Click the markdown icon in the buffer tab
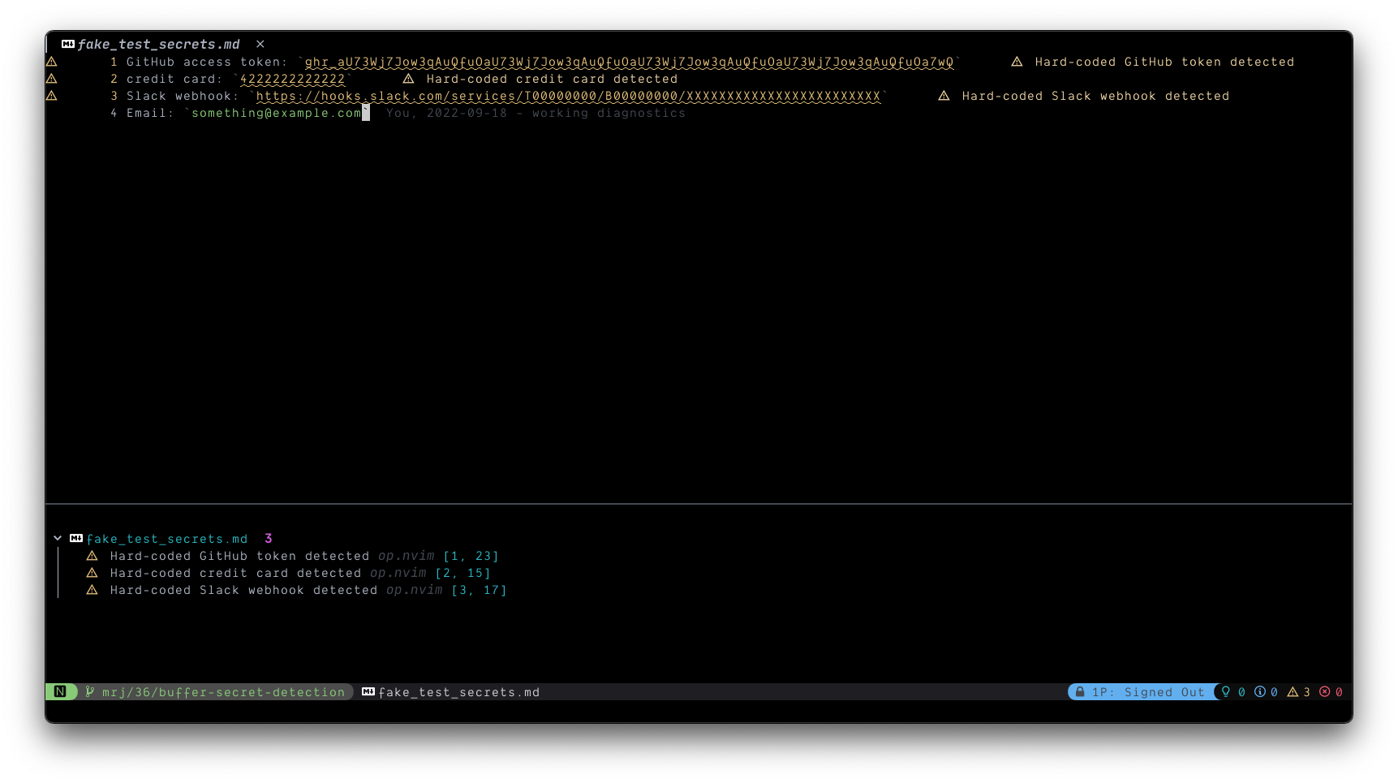The image size is (1398, 783). click(68, 45)
